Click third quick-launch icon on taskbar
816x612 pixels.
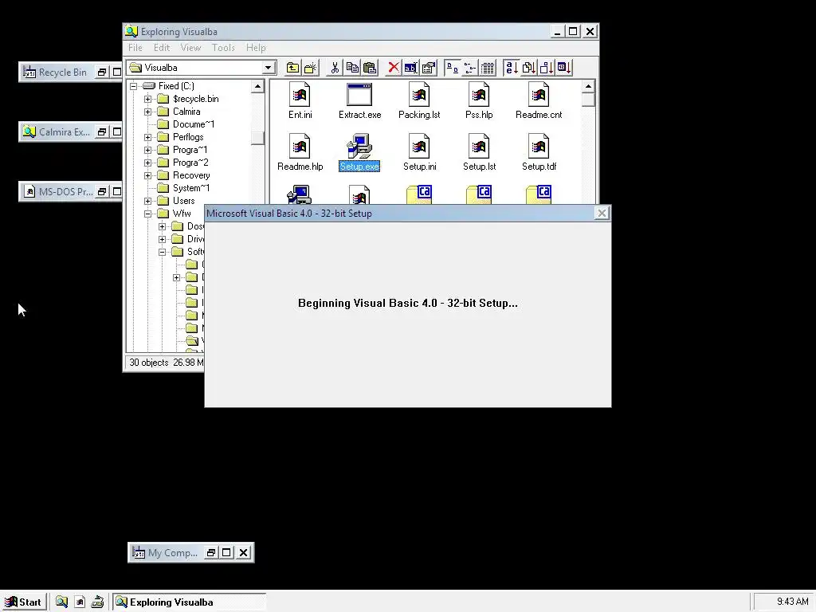[97, 602]
